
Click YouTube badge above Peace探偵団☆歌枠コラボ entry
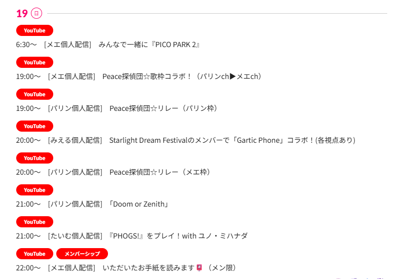click(x=34, y=62)
